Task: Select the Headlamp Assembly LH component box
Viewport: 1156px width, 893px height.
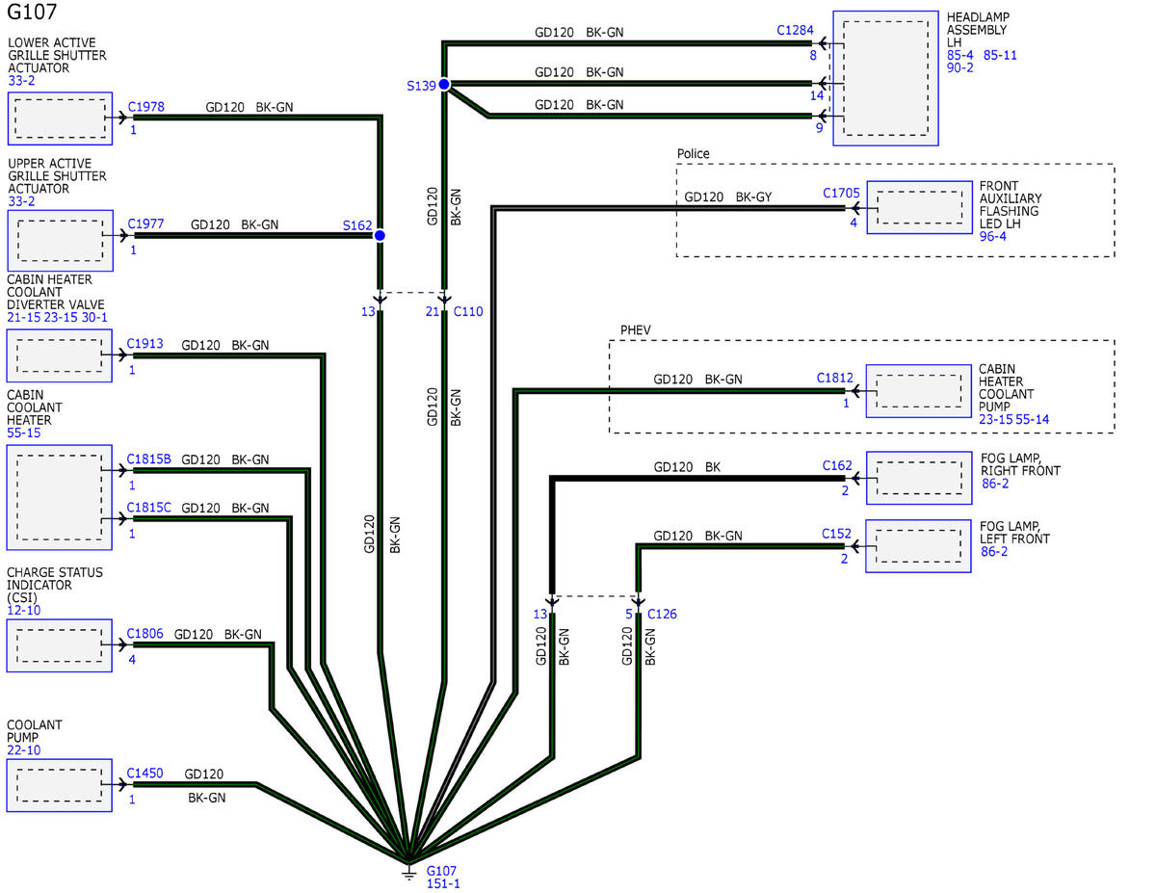Action: click(x=884, y=78)
